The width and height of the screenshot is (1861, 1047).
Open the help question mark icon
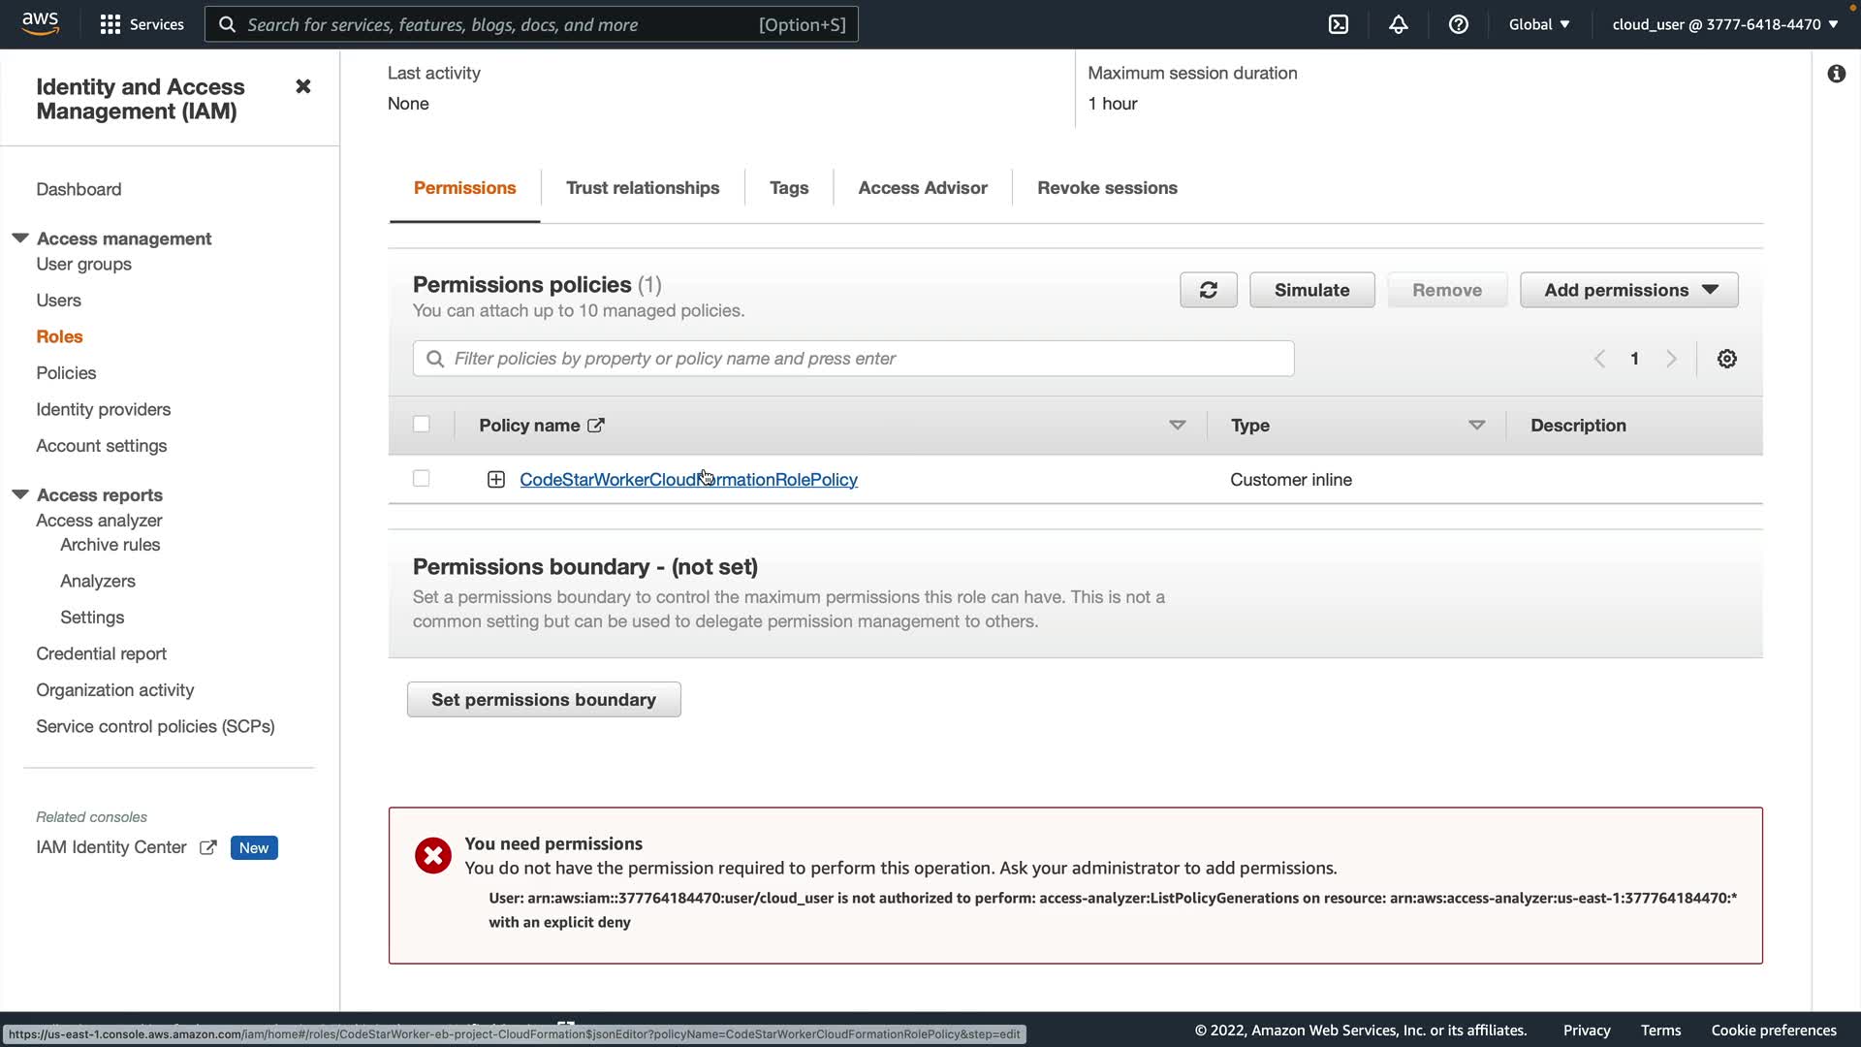(x=1458, y=24)
